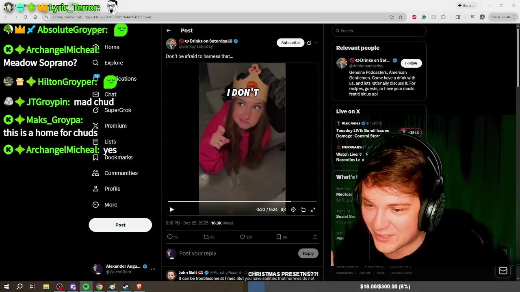Image resolution: width=520 pixels, height=292 pixels.
Task: Click the gray Reply button
Action: click(x=308, y=253)
